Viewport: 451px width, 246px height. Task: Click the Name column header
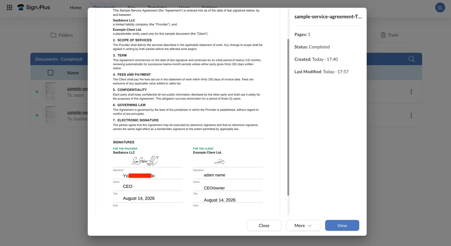coord(73,73)
